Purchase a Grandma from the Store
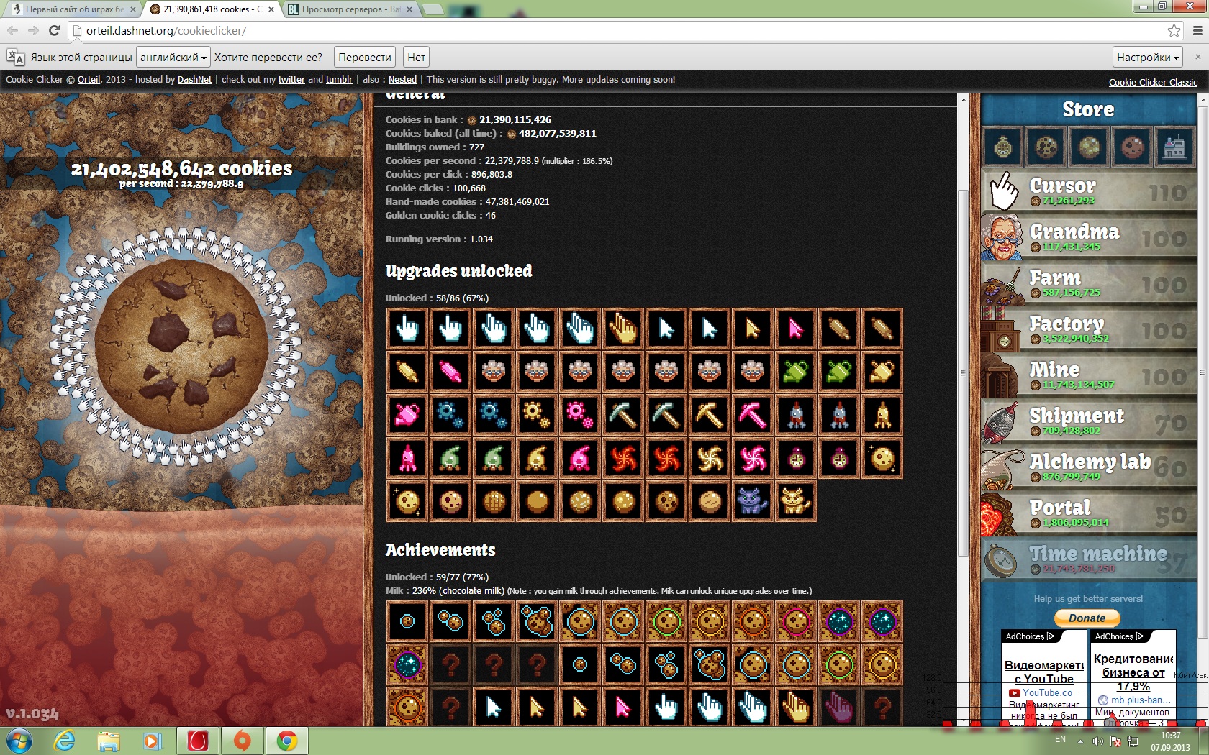This screenshot has height=755, width=1209. [1088, 237]
